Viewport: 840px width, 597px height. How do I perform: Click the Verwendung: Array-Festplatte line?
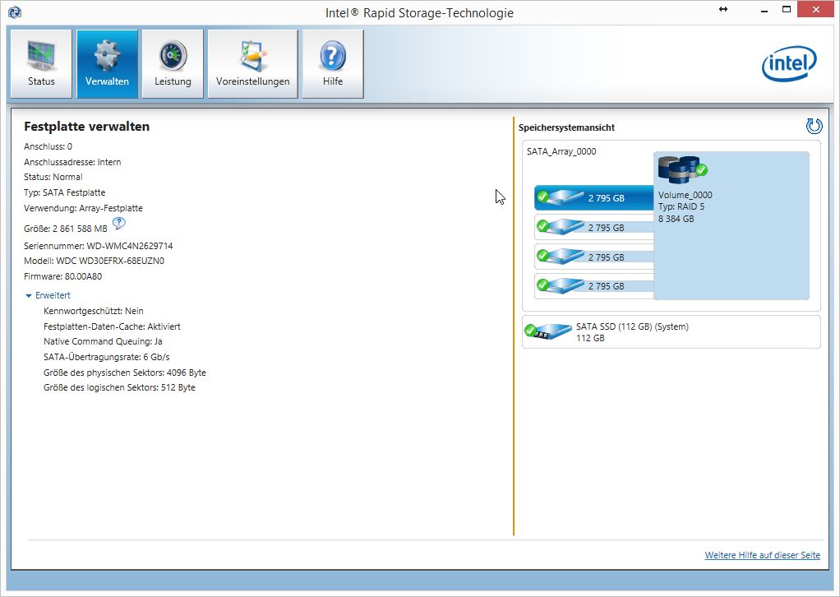point(83,208)
